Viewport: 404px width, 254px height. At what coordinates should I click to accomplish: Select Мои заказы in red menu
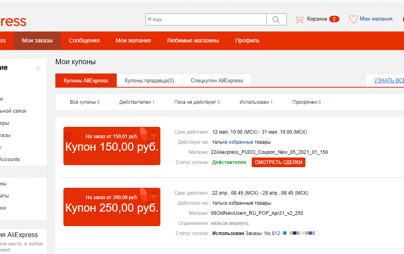(37, 41)
